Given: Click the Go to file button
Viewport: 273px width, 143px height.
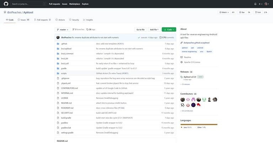Looking at the screenshot, I should click(x=140, y=29).
